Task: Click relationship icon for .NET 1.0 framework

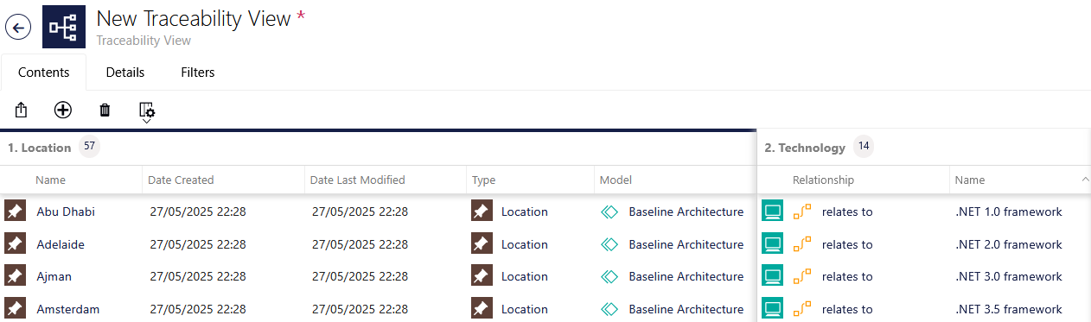Action: (x=802, y=212)
